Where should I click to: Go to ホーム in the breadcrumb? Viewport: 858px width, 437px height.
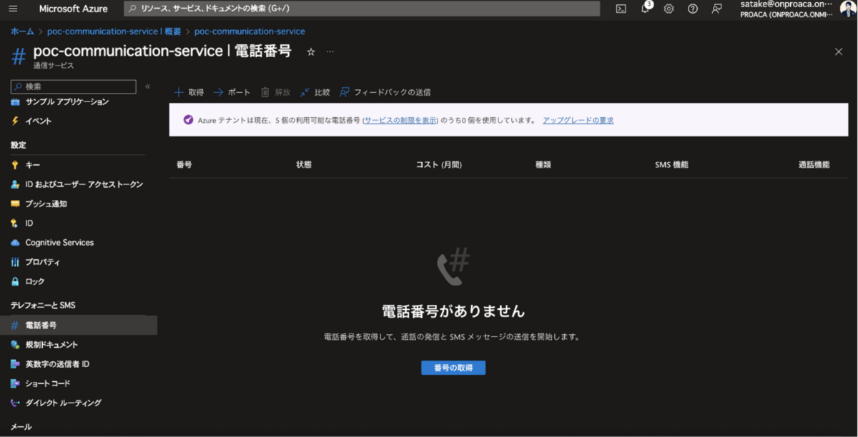click(22, 31)
